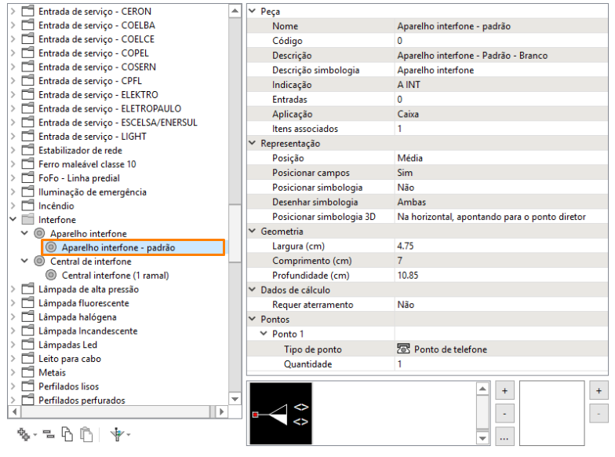This screenshot has height=457, width=615.
Task: Select tree item Lâmpada Incandescente
Action: click(x=88, y=331)
